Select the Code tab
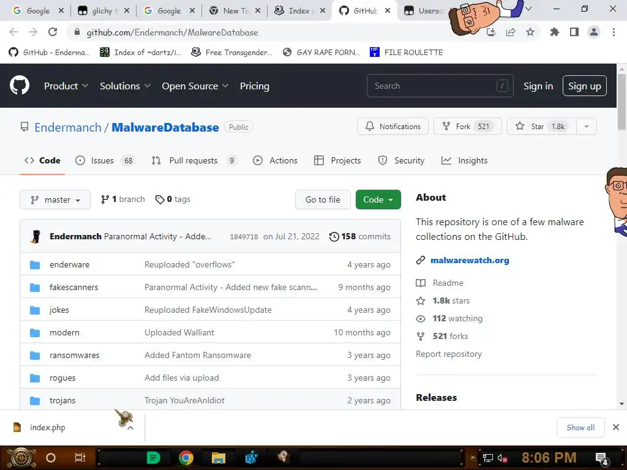 [x=42, y=160]
